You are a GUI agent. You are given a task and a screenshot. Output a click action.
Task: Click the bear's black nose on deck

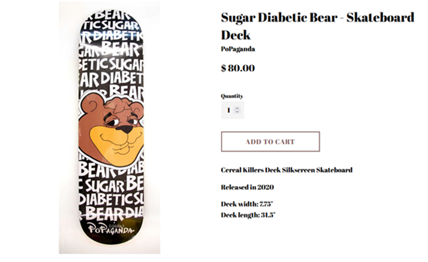[x=126, y=129]
